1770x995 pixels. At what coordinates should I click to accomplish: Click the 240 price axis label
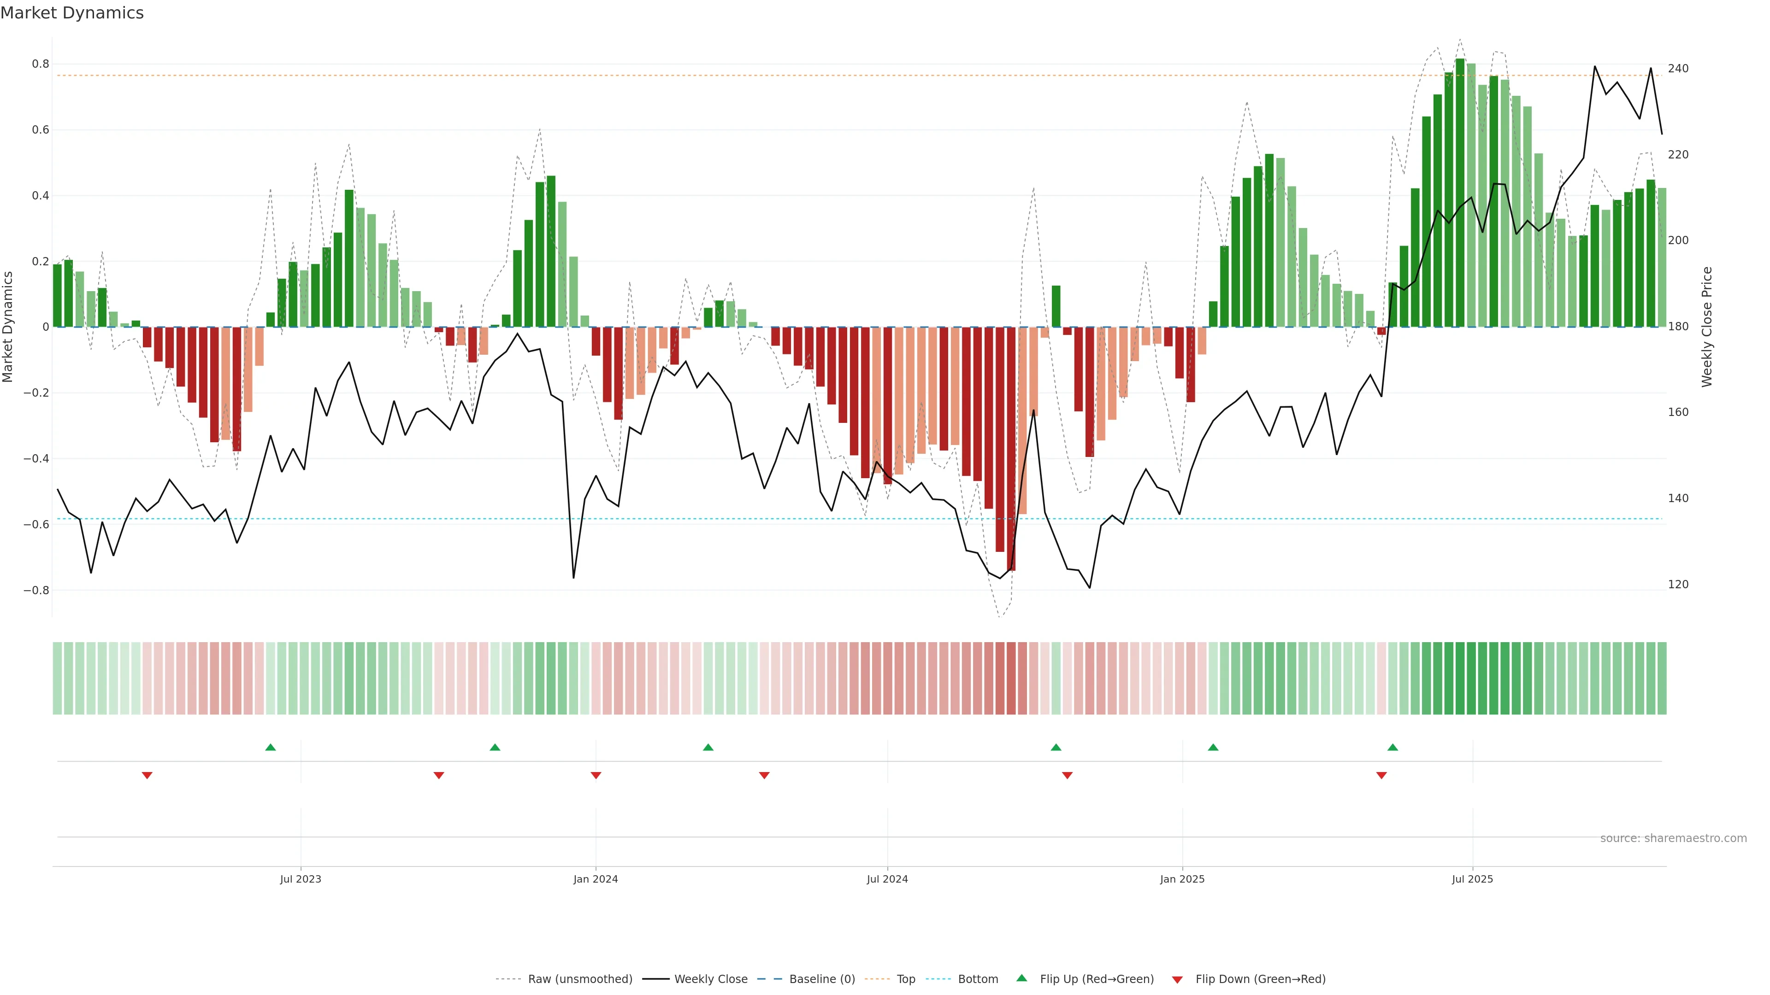coord(1678,69)
